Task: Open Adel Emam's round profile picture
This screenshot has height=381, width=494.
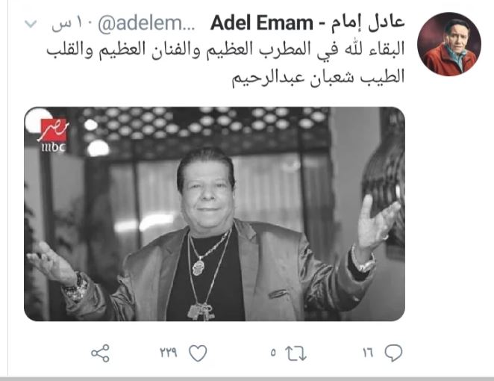Action: click(449, 44)
